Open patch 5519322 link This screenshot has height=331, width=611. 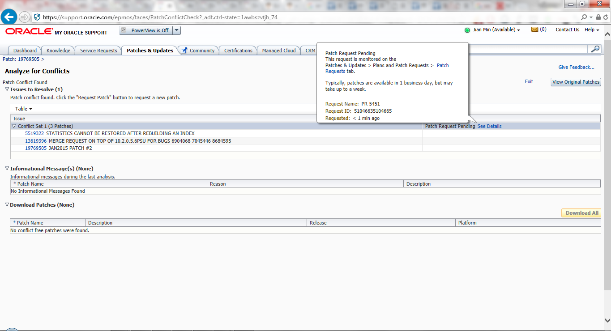click(34, 133)
